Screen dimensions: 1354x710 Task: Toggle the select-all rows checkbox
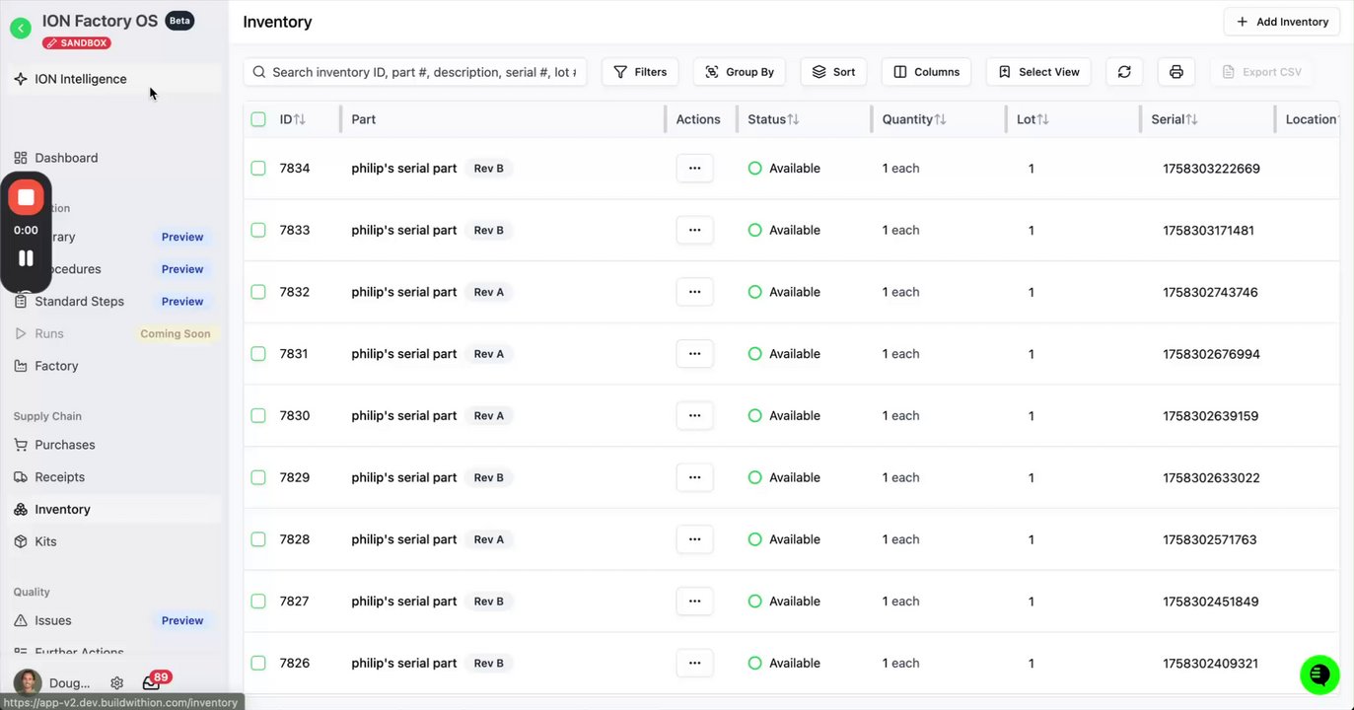(258, 119)
